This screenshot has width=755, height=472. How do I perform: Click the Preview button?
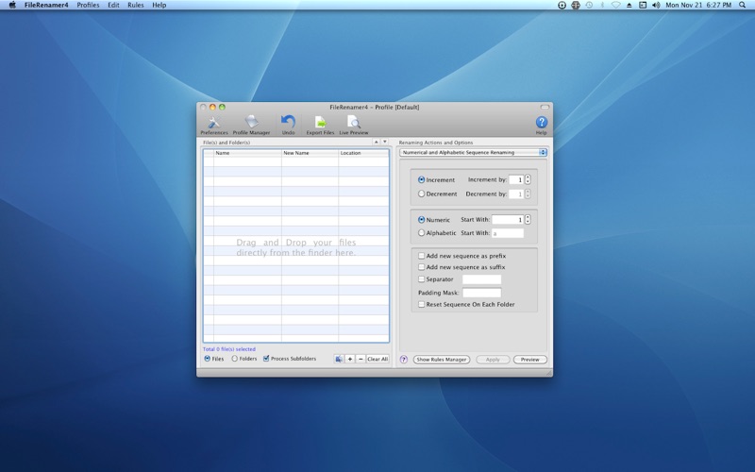coord(530,360)
